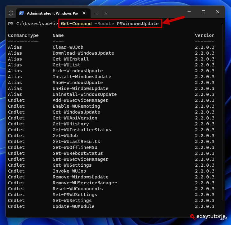
Task: Click the Clear-WUJob alias name
Action: (68, 47)
